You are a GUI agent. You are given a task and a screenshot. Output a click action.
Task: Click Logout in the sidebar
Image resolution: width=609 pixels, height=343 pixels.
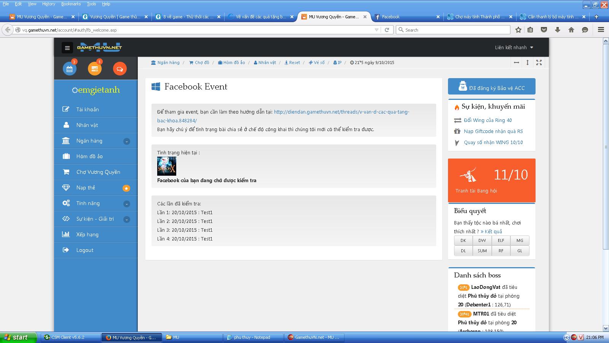click(x=96, y=250)
